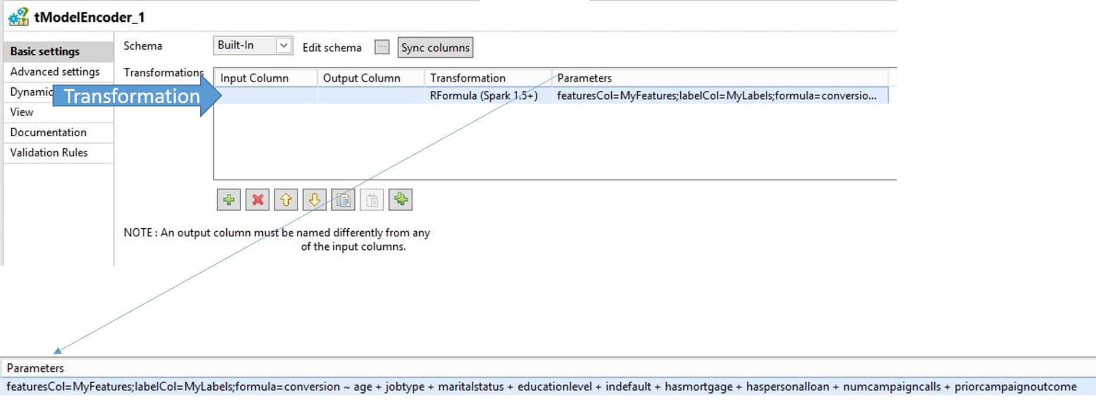
Task: Select the Validation Rules tab
Action: tap(49, 153)
